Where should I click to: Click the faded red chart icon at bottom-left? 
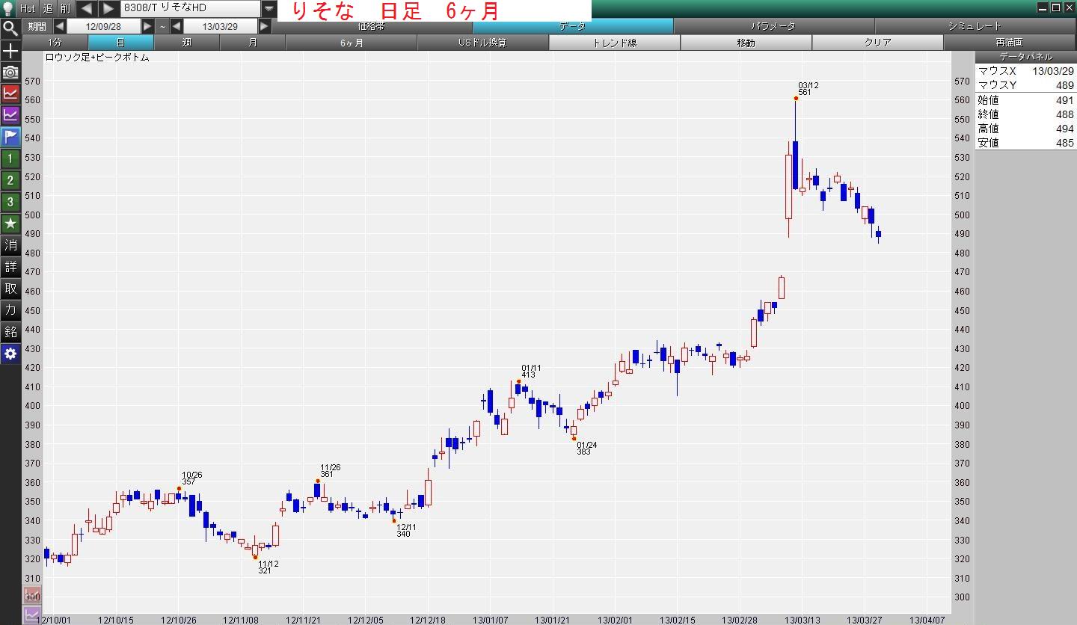pos(32,596)
